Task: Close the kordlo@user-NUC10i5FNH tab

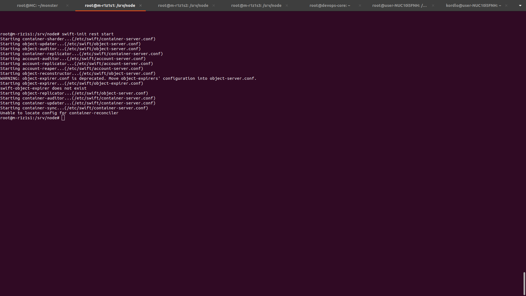Action: (x=506, y=5)
